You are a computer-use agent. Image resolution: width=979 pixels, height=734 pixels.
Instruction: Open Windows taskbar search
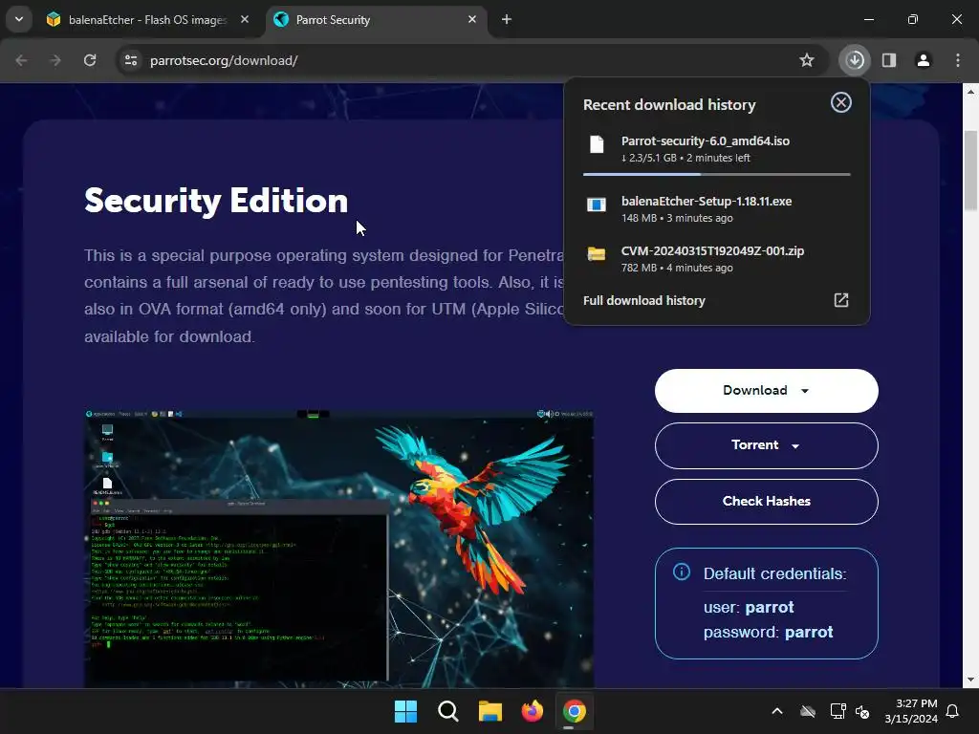[x=448, y=711]
